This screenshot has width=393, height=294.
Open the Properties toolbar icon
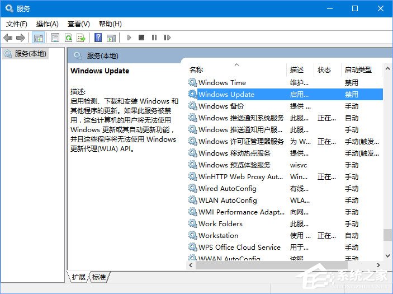tap(55, 38)
